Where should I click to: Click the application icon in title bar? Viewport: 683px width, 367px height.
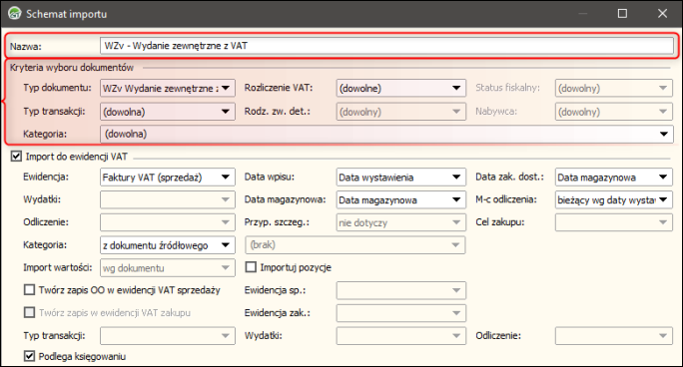tap(14, 14)
